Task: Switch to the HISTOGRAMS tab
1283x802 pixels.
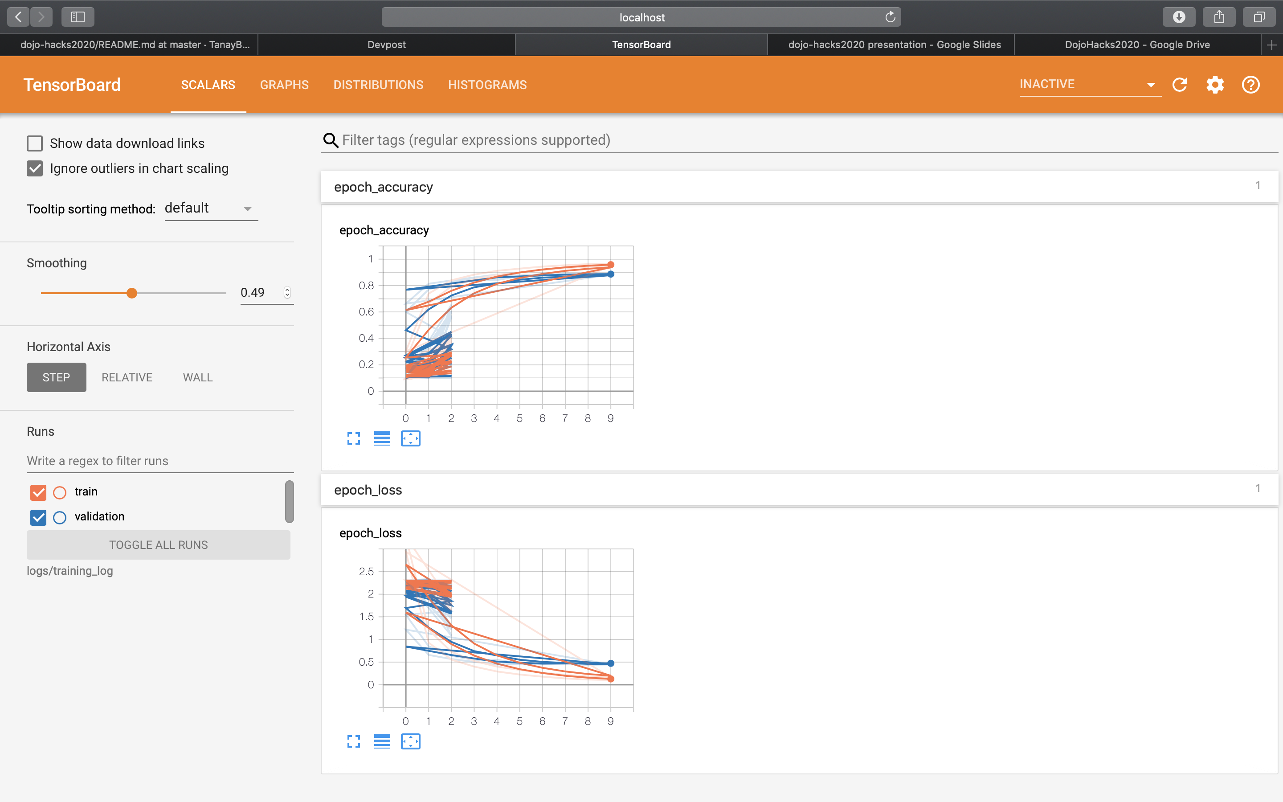Action: coord(486,85)
